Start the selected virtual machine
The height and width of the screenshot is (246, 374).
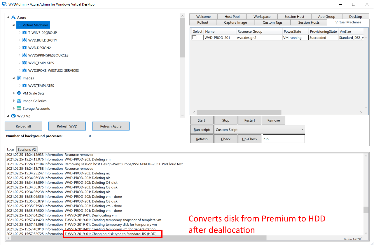(x=202, y=120)
